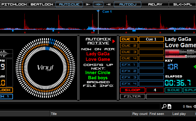Click Lady GaGa in now on air
The width and height of the screenshot is (196, 121).
[98, 54]
